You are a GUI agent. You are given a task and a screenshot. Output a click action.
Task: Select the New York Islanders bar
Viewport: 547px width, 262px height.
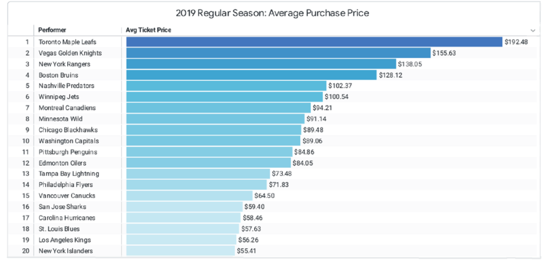(181, 251)
